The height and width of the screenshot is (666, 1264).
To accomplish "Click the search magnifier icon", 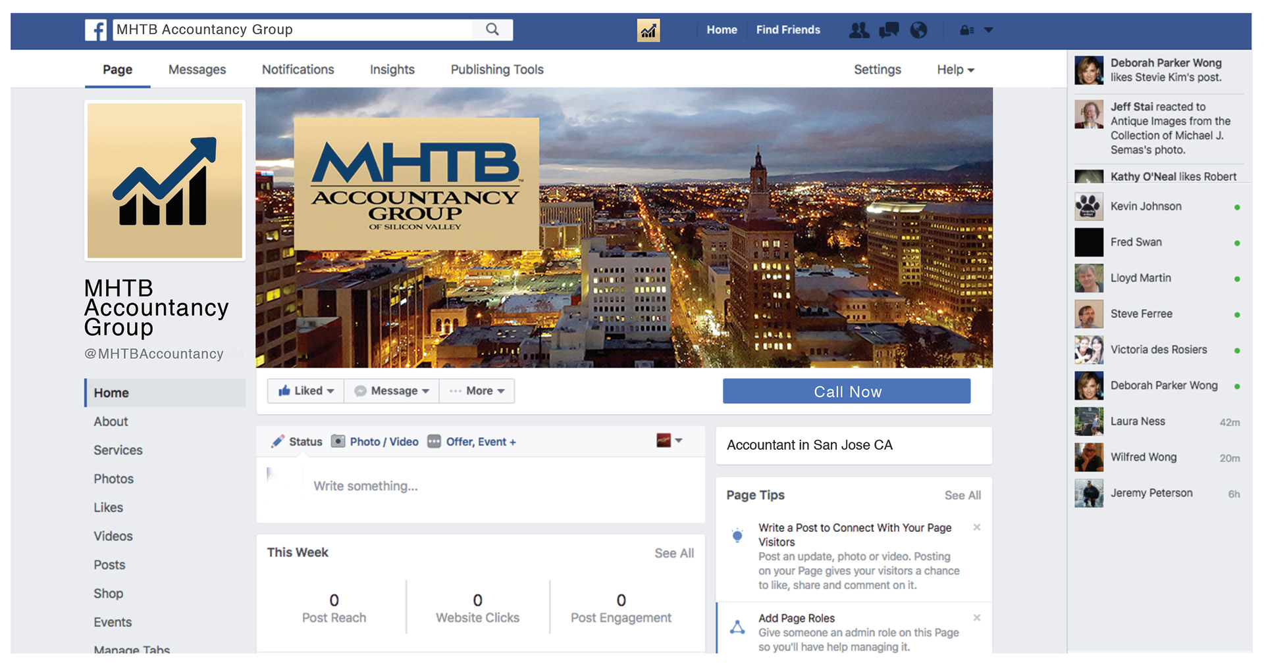I will [x=492, y=30].
